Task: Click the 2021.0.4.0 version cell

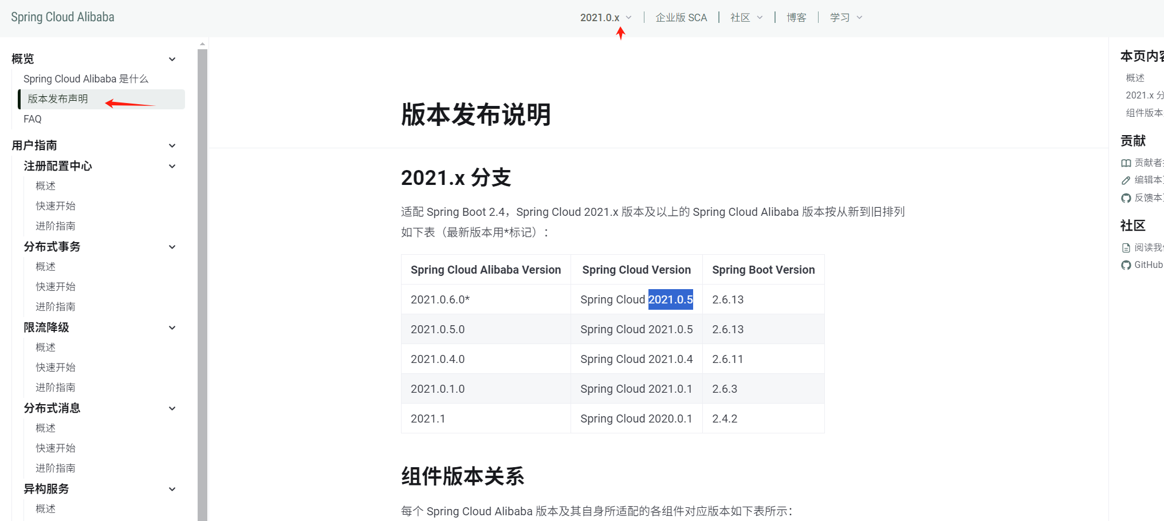Action: click(x=486, y=359)
